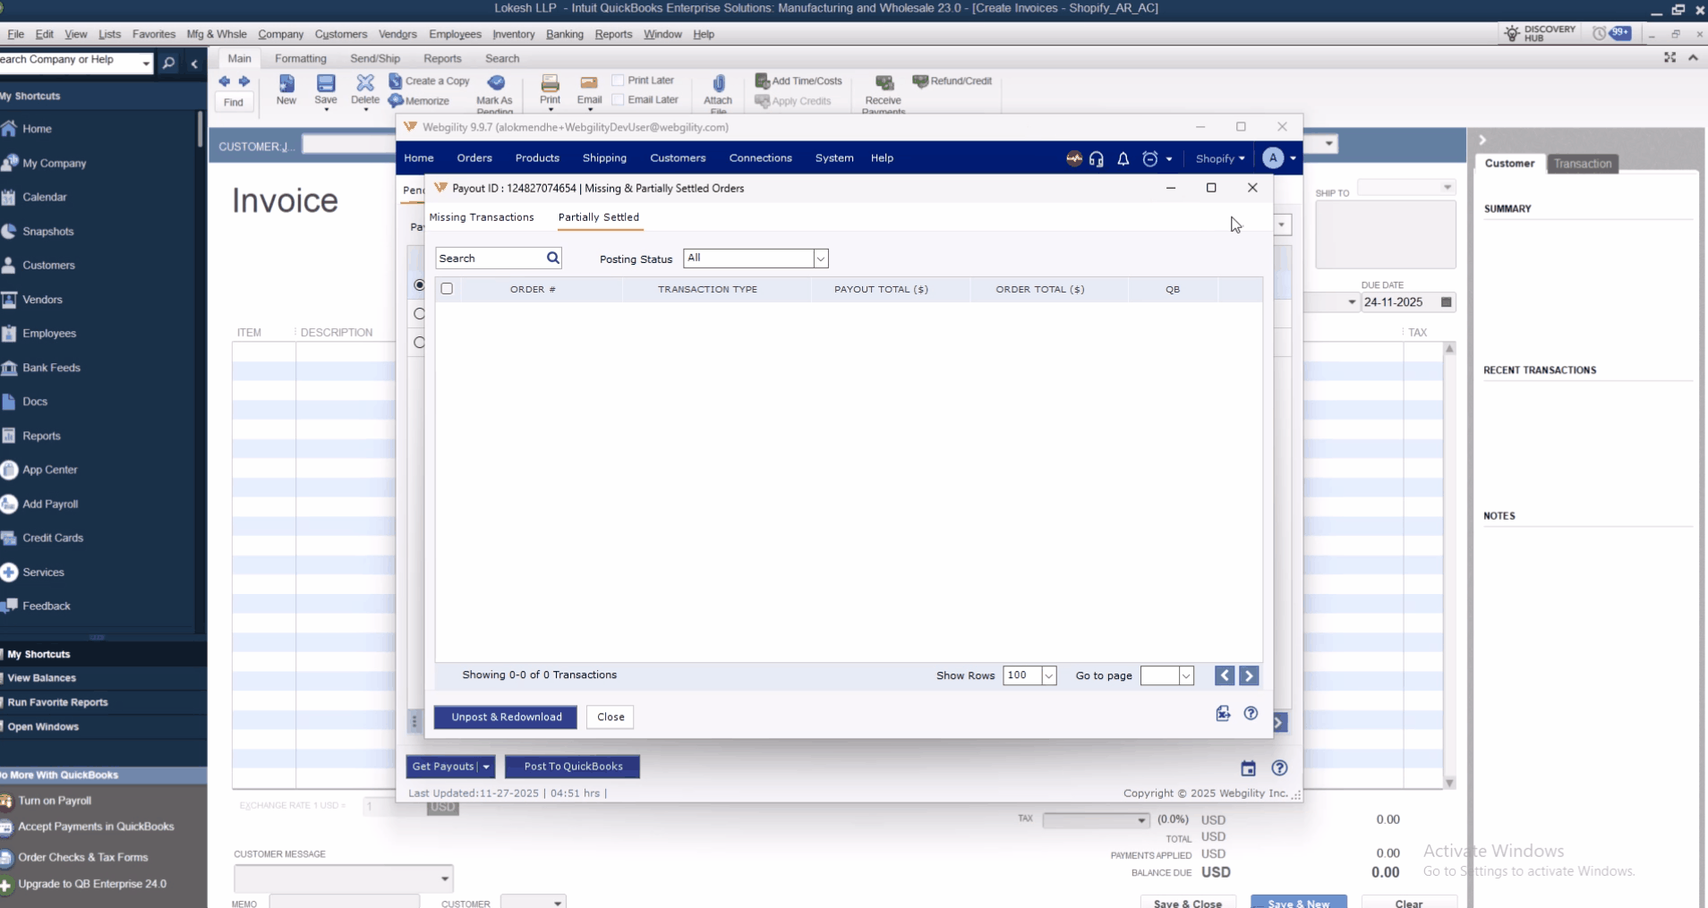Open the help question mark icon in dialog
The image size is (1708, 908).
pyautogui.click(x=1251, y=713)
